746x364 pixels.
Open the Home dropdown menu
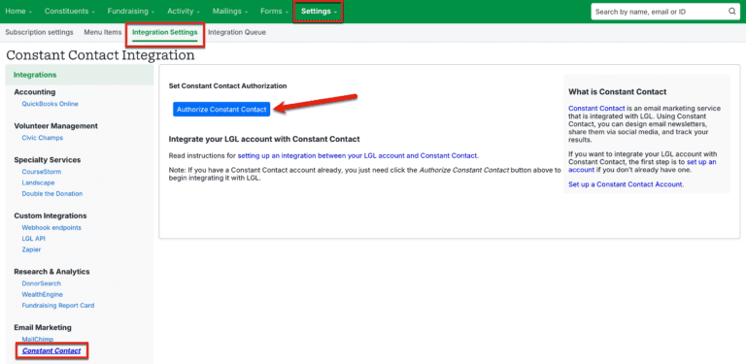click(18, 12)
